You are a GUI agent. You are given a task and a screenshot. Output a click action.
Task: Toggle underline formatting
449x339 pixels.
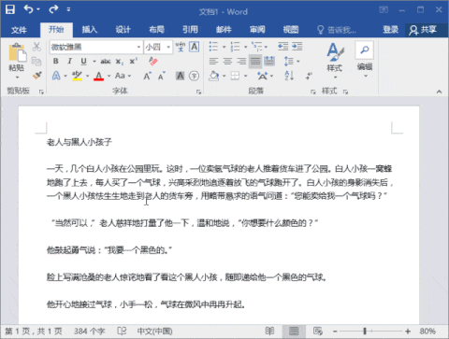click(83, 61)
